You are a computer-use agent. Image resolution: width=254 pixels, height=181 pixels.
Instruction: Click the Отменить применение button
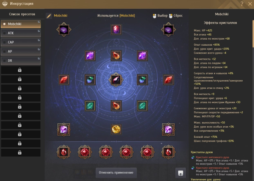(116, 173)
